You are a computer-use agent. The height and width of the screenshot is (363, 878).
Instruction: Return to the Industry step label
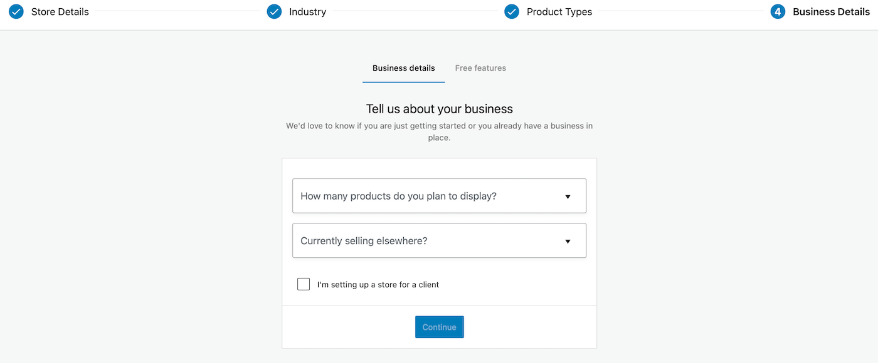(307, 11)
